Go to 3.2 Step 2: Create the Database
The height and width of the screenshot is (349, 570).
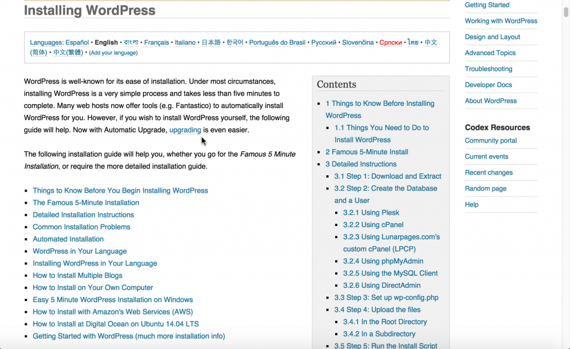click(386, 194)
